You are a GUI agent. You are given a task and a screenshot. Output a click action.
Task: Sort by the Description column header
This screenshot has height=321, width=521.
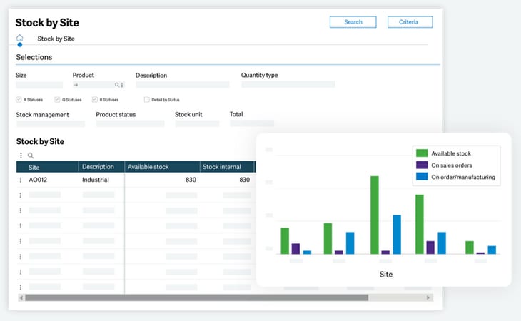(101, 167)
